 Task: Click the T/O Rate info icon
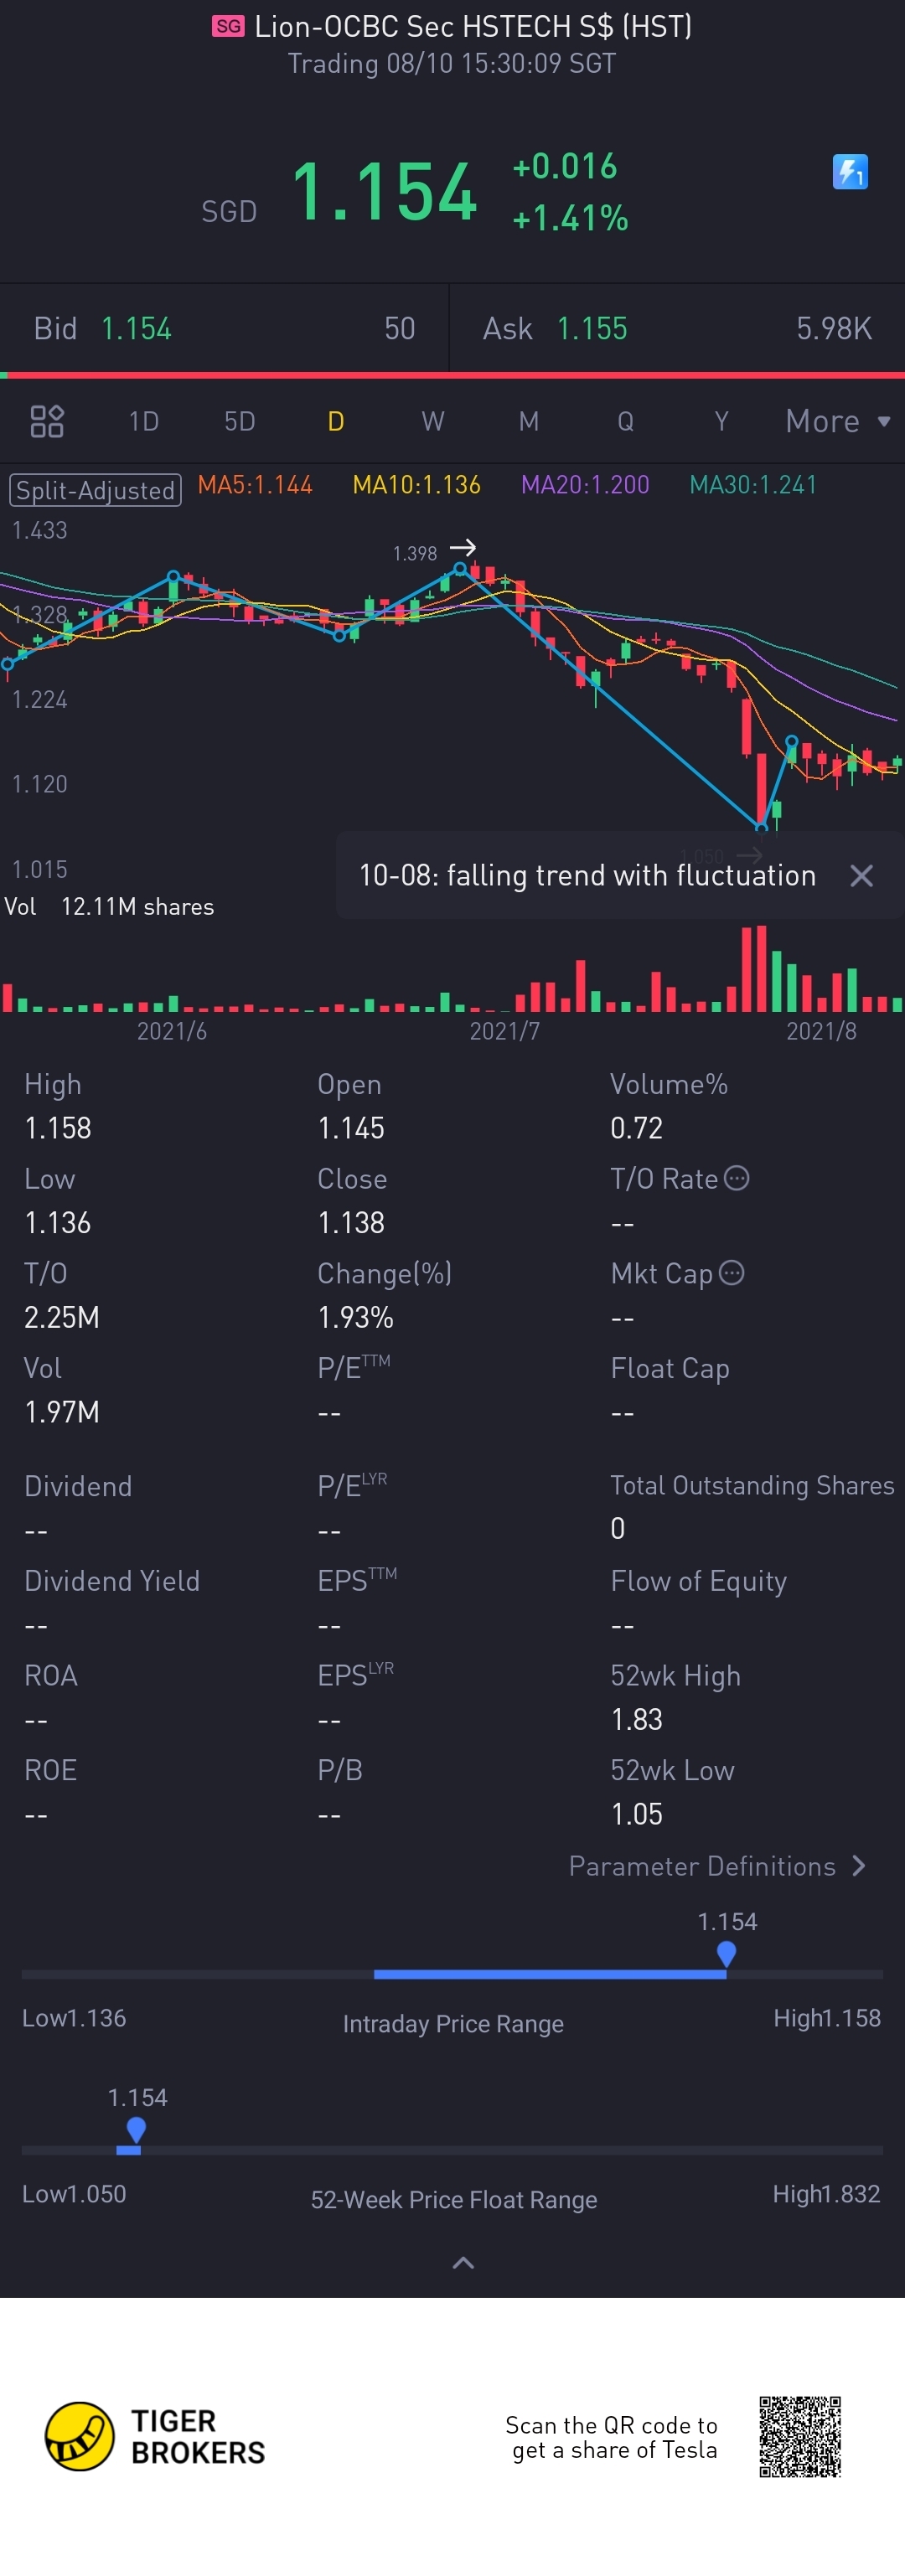tap(737, 1178)
